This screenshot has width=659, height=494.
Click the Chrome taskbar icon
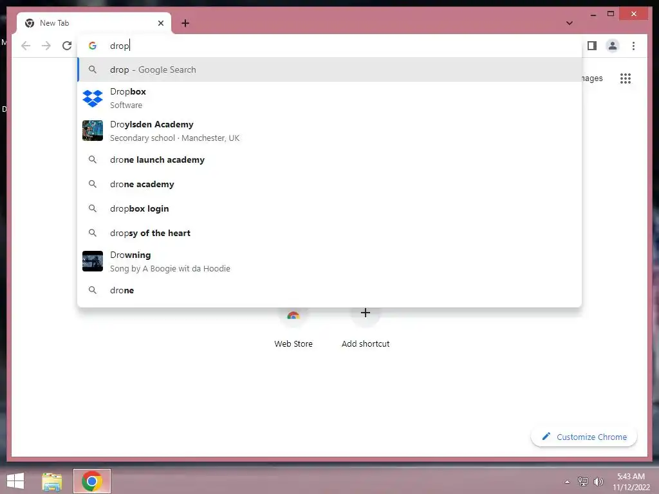tap(92, 481)
